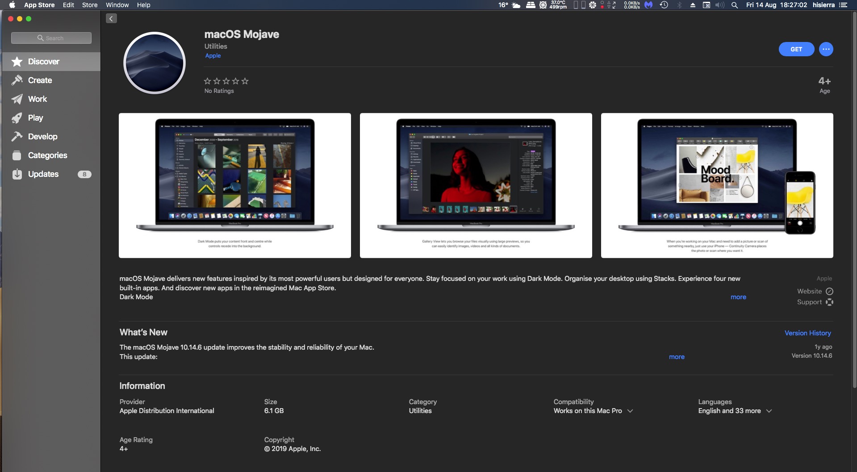Image resolution: width=857 pixels, height=472 pixels.
Task: Expand the Languages list chevron
Action: pos(769,411)
